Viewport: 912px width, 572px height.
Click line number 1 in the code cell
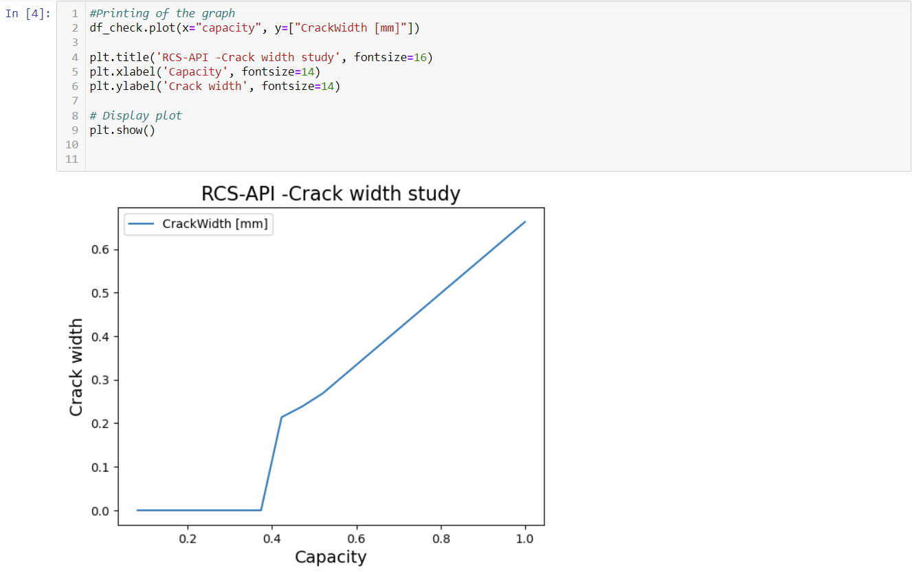[x=74, y=13]
